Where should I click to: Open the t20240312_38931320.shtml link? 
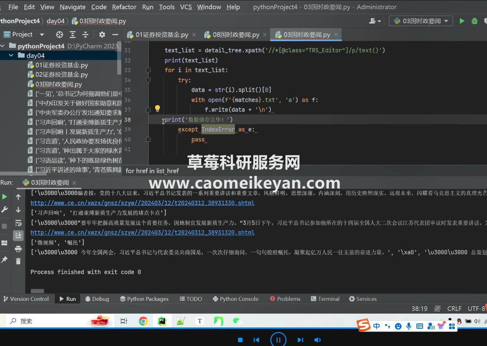click(143, 232)
